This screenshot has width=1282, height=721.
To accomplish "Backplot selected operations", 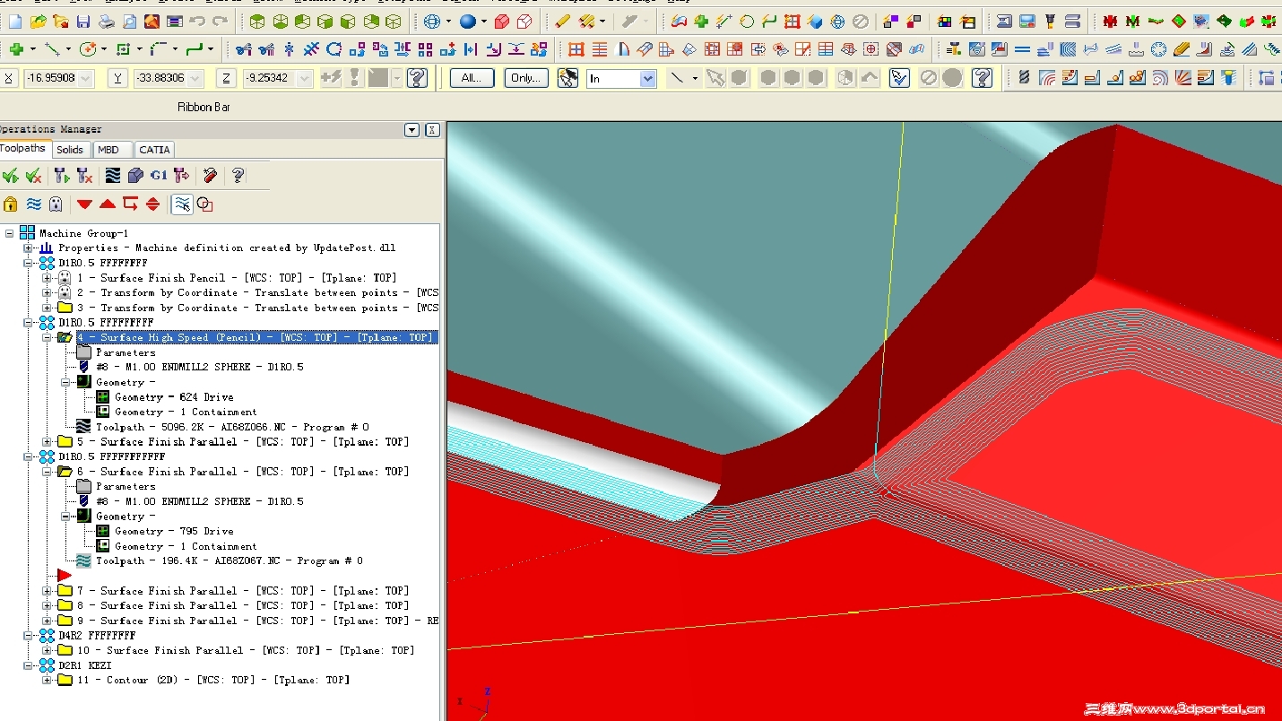I will 113,175.
